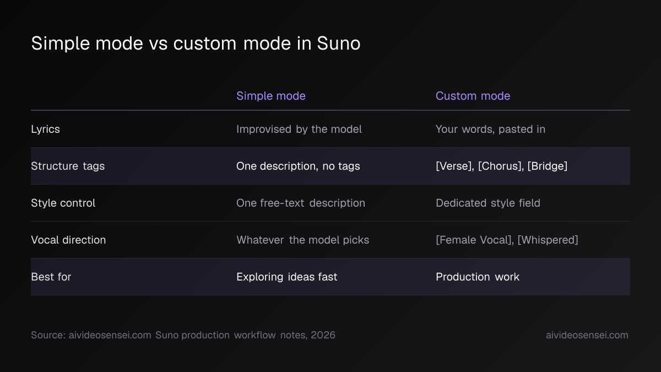Click the right-aligned 'aivideosensei.com' footer text

587,335
